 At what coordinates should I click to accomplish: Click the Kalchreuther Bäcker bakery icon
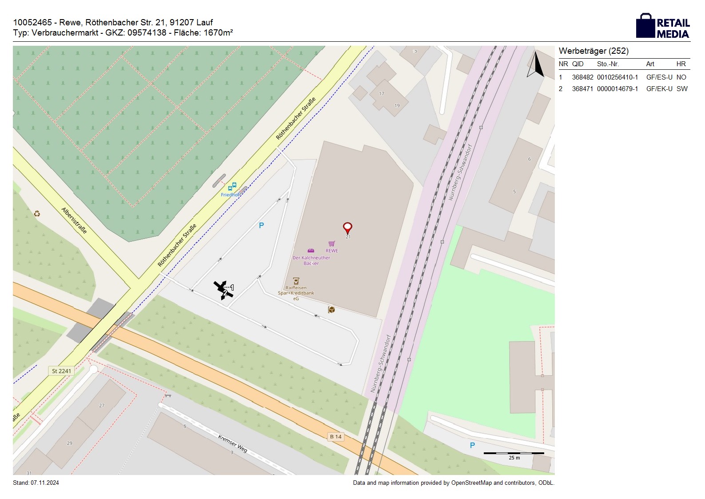click(x=311, y=251)
